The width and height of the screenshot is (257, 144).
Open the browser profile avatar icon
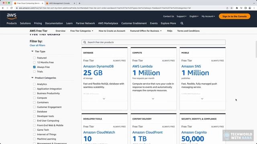pos(250,8)
